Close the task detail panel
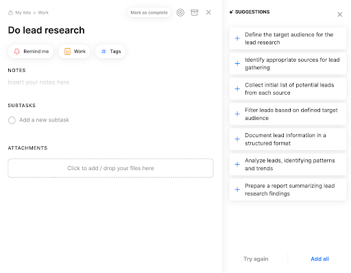The width and height of the screenshot is (351, 273). point(208,12)
